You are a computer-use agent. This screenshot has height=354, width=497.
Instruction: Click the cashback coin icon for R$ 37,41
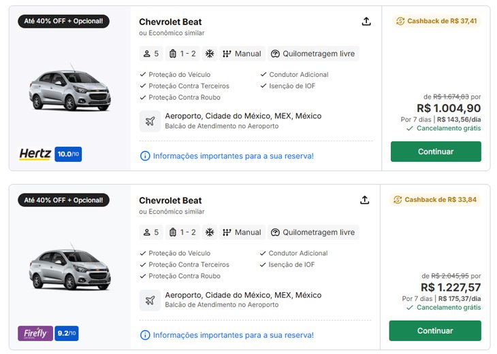coord(400,21)
